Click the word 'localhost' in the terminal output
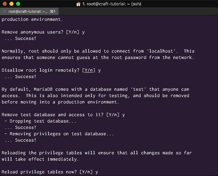This screenshot has width=218, height=176. (161, 51)
